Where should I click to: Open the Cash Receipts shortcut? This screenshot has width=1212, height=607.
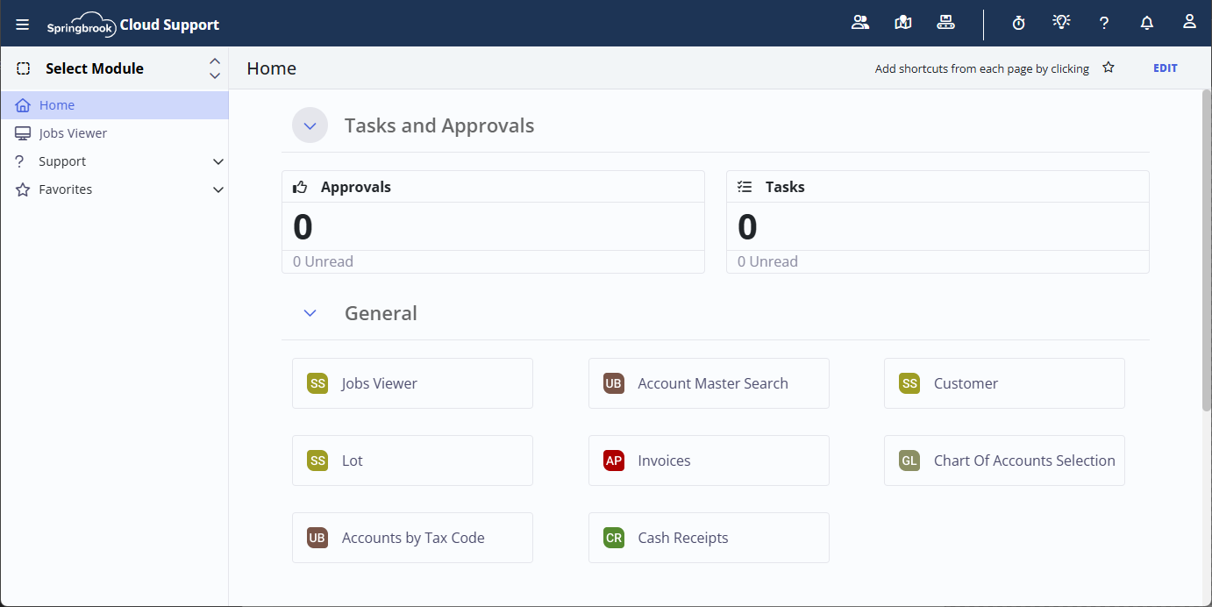709,538
